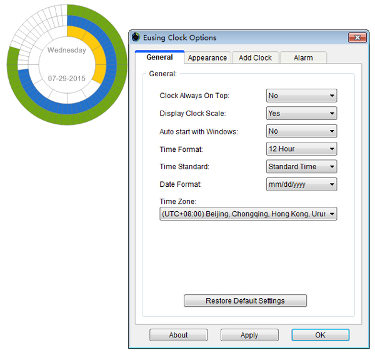Click the About button
Screen dimensions: 375x353
click(x=178, y=335)
